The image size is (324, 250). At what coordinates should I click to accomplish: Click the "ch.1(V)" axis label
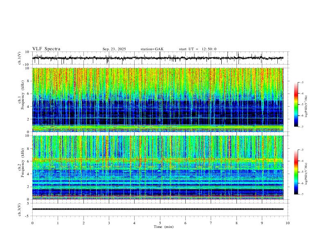click(x=20, y=58)
